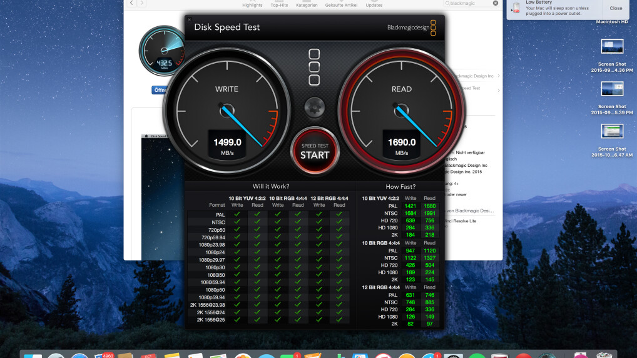Expand the Speed Test row chevron in App Store
The image size is (637, 358).
(x=499, y=91)
